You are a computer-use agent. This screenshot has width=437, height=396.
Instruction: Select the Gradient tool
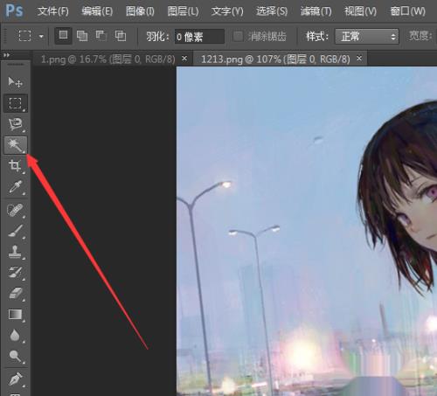[x=16, y=315]
